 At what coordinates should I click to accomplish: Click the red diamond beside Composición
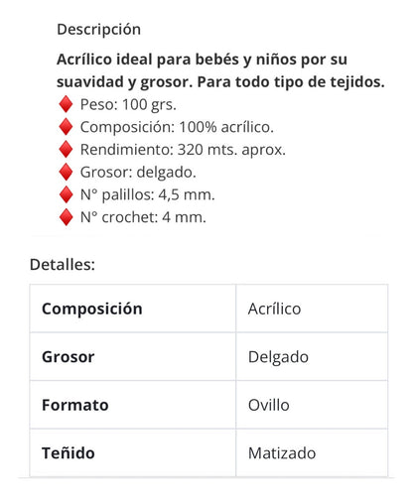coord(66,127)
